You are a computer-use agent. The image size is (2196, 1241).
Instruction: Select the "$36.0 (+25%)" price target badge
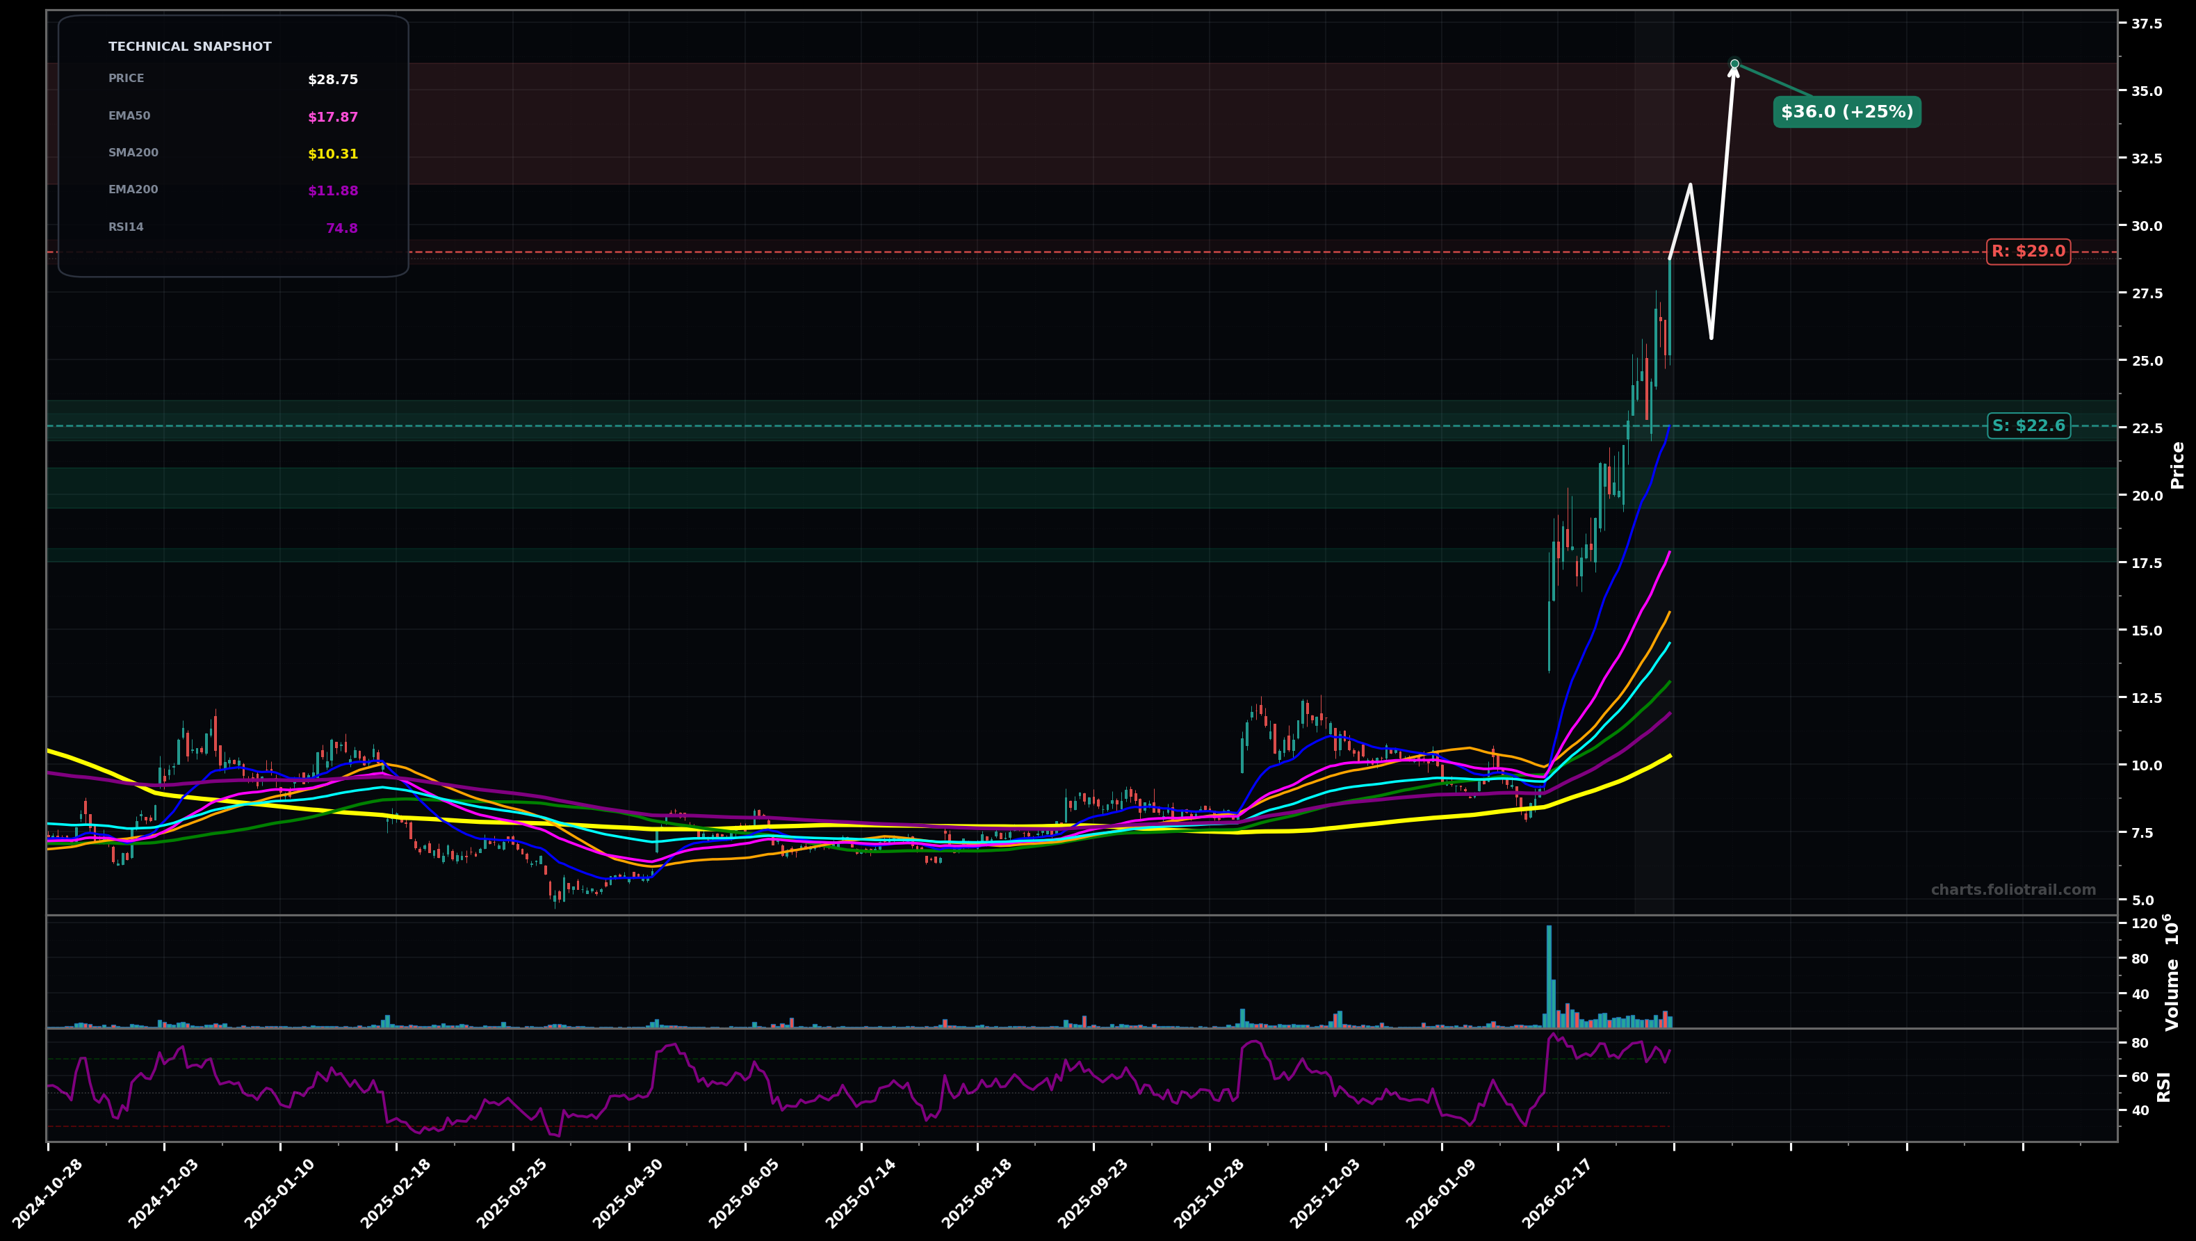pos(1846,111)
